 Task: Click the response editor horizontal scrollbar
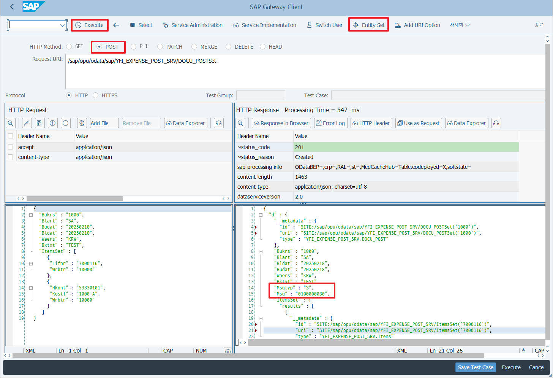click(x=397, y=343)
